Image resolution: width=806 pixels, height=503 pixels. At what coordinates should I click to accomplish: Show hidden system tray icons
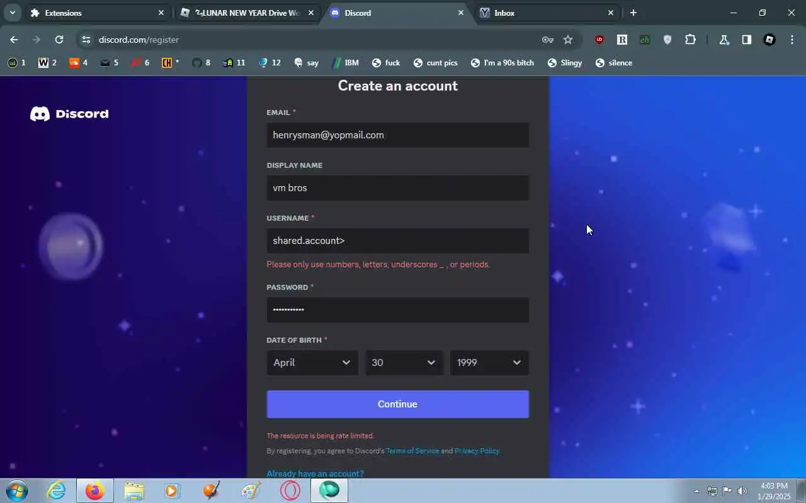coord(696,491)
